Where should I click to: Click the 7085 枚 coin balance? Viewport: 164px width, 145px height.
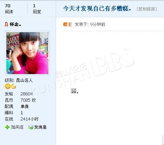tap(28, 100)
